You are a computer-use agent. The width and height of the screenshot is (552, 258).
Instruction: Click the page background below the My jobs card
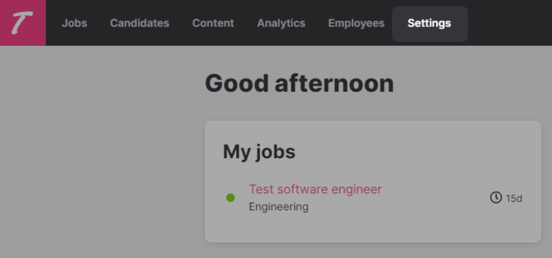[373, 250]
